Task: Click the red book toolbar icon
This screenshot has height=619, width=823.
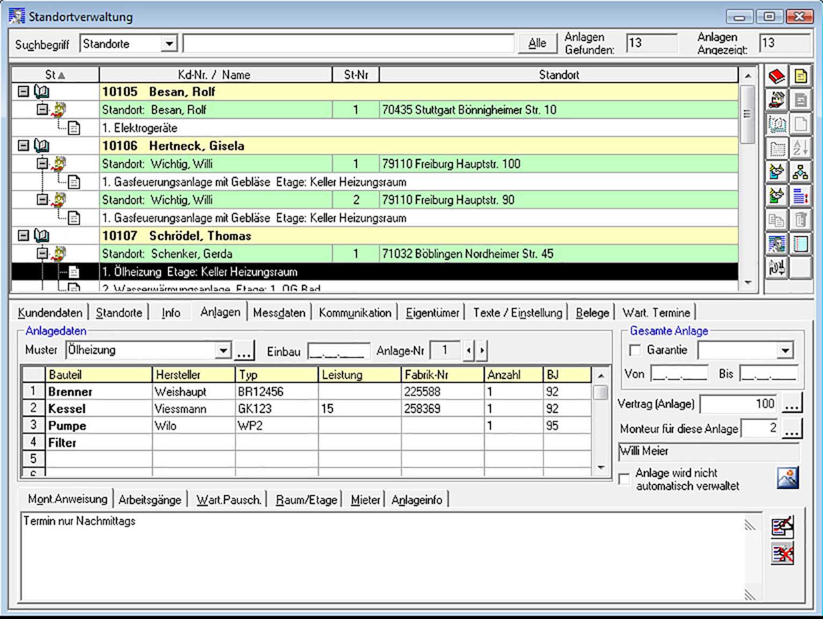Action: 777,76
